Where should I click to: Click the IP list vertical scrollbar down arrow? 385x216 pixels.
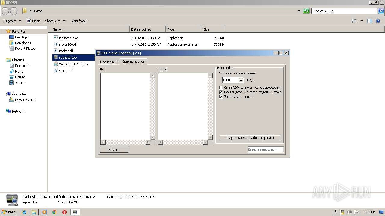tap(152, 137)
